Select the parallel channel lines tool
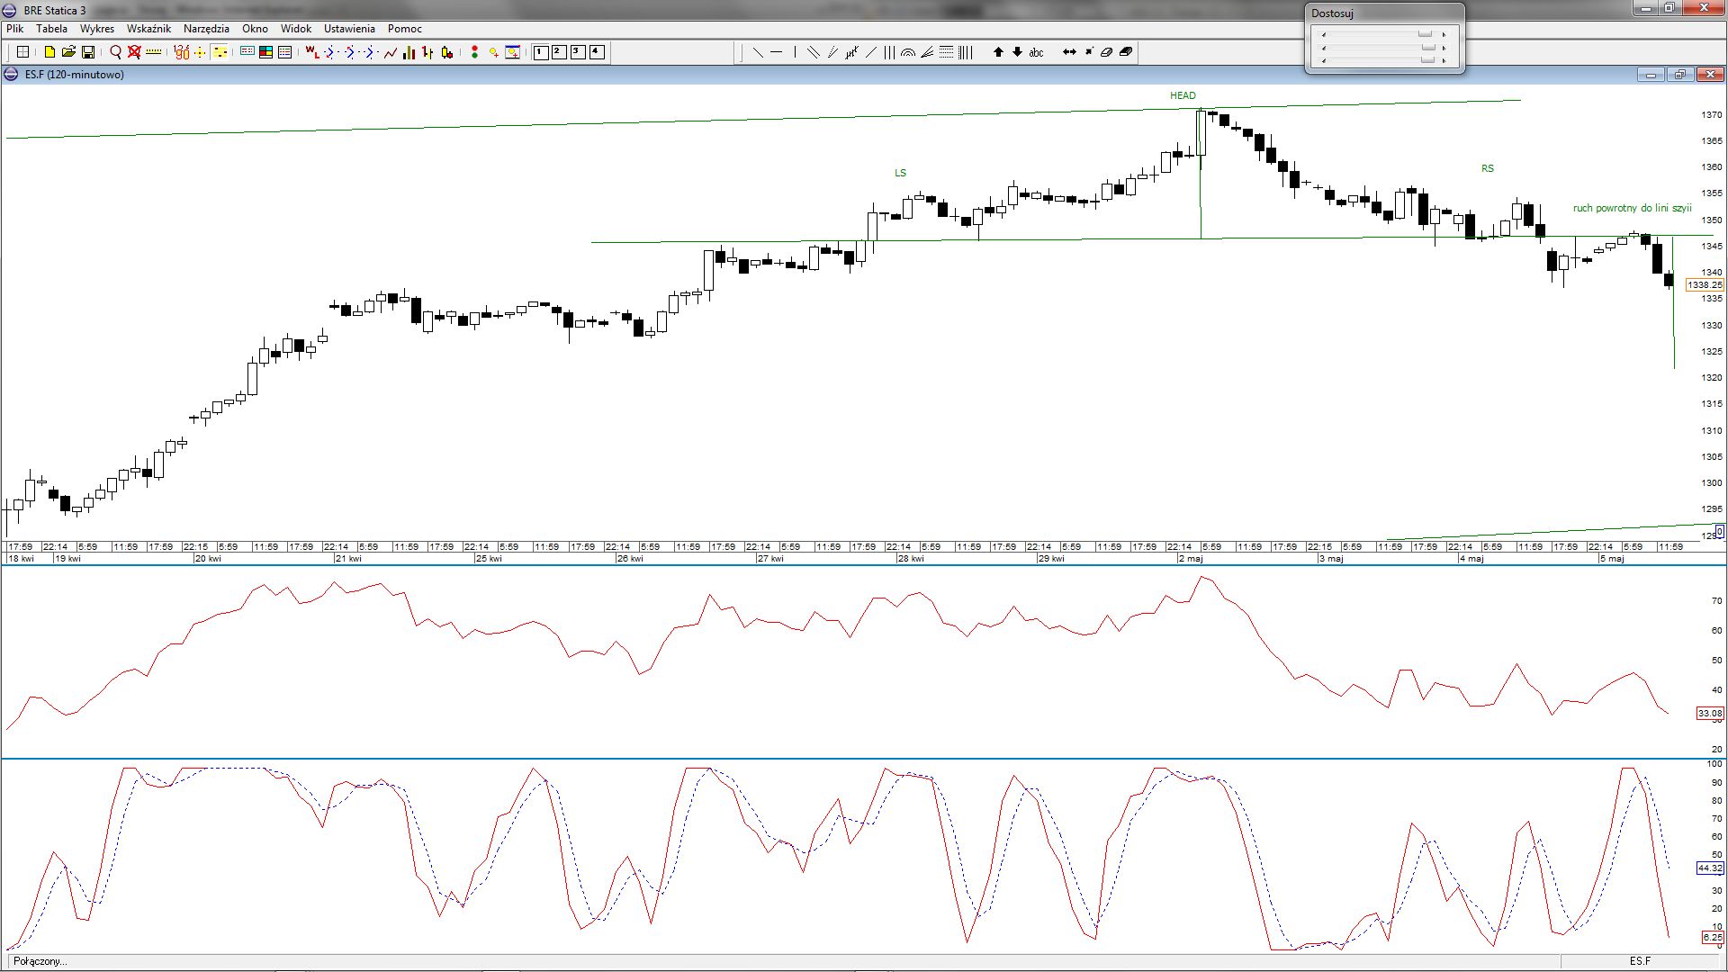This screenshot has height=972, width=1728. (x=813, y=52)
